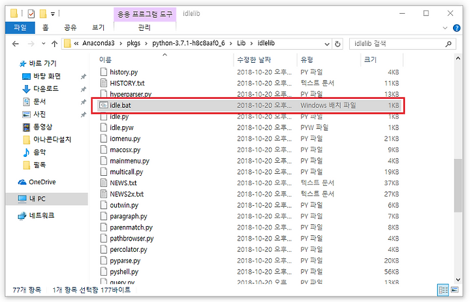470x302 pixels.
Task: Expand the ribbon with the chevron
Action: click(445, 28)
